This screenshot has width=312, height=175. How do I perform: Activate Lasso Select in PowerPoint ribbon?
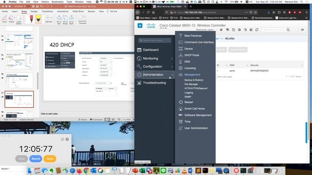19,19
